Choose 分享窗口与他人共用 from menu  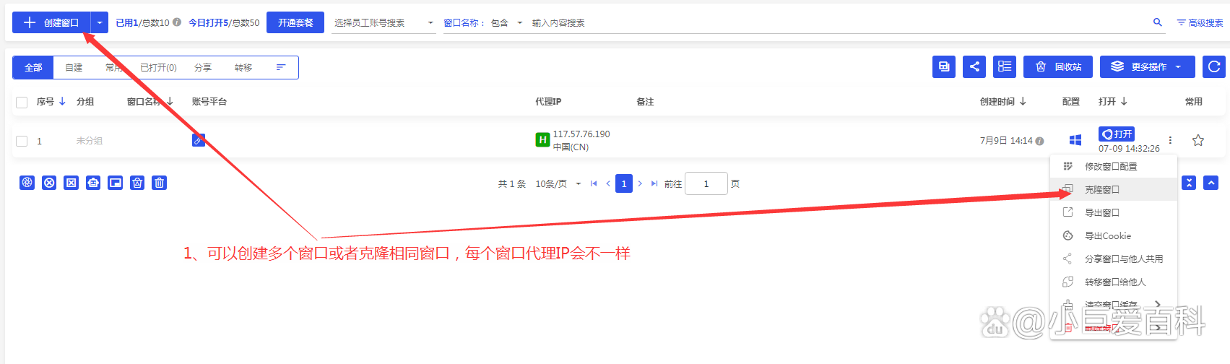1114,259
